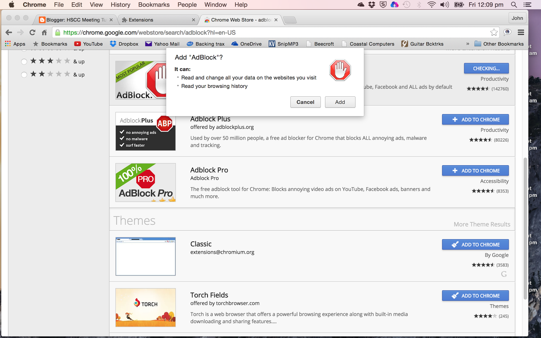Expand the hidden bookmarks overflow chevron
Viewport: 541px width, 338px height.
(468, 44)
